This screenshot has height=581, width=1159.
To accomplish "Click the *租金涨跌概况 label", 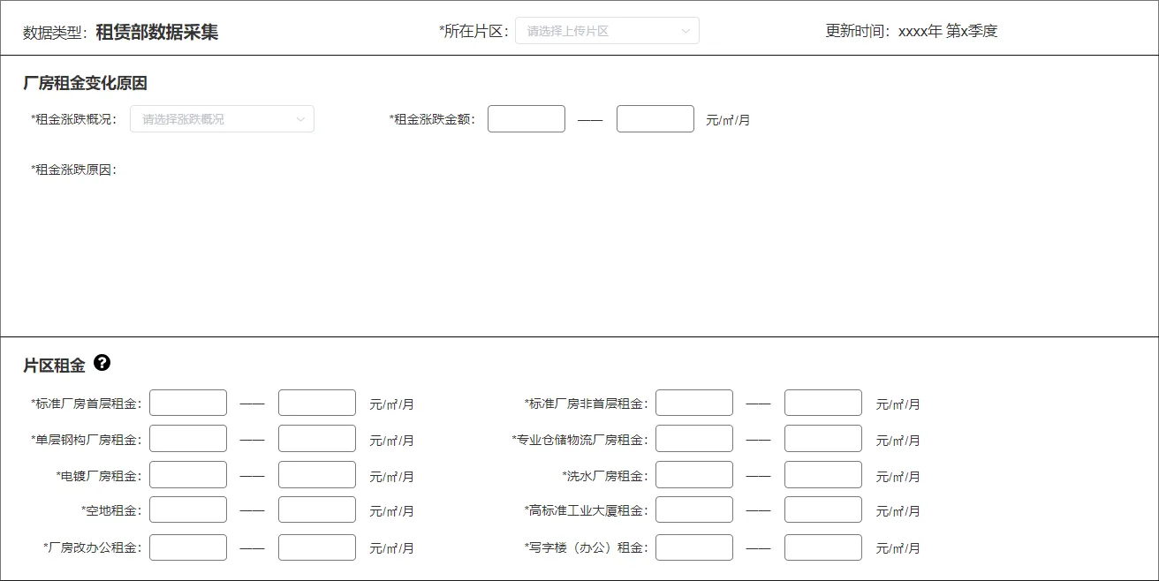I will pos(74,119).
